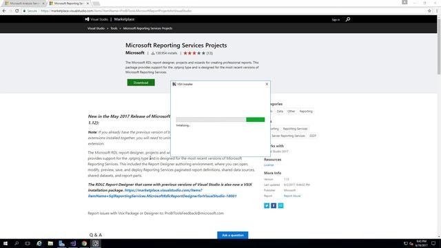Select the Data category tag
Viewport: 441px width, 248px height.
point(280,112)
